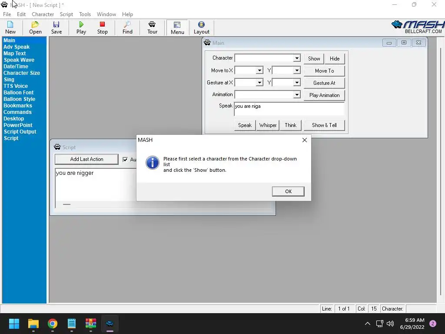Click the volume speaker tray icon

[x=390, y=324]
